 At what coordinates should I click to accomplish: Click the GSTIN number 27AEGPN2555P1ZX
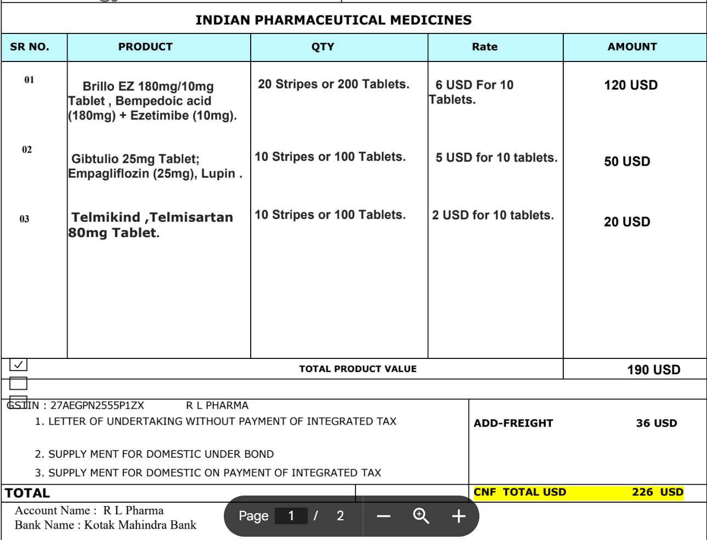coord(97,406)
